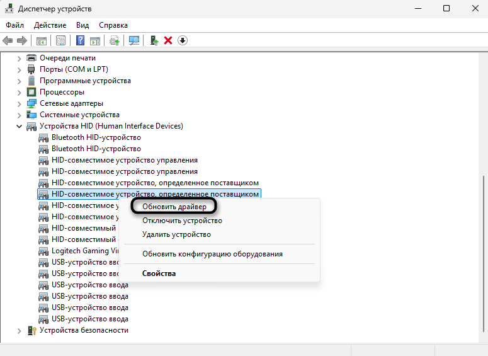Screen dimensions: 488x356
Task: Expand the Порты (COM и LPT) node
Action: coord(20,70)
